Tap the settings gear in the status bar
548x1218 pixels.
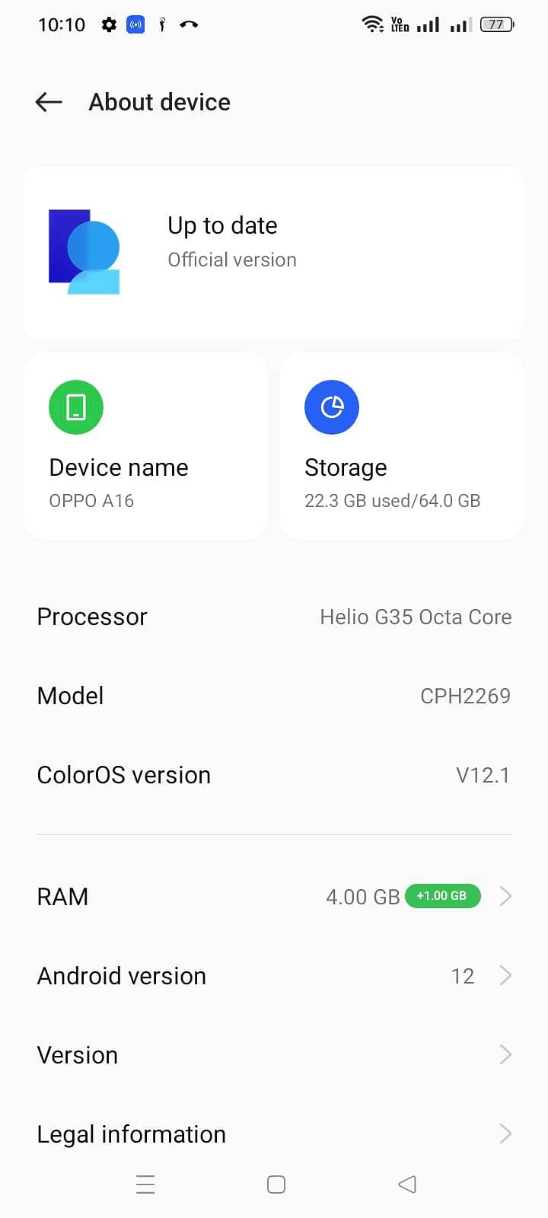pyautogui.click(x=109, y=24)
